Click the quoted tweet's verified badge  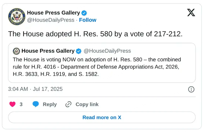tap(78, 51)
